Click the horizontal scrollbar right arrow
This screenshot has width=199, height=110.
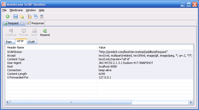191,102
